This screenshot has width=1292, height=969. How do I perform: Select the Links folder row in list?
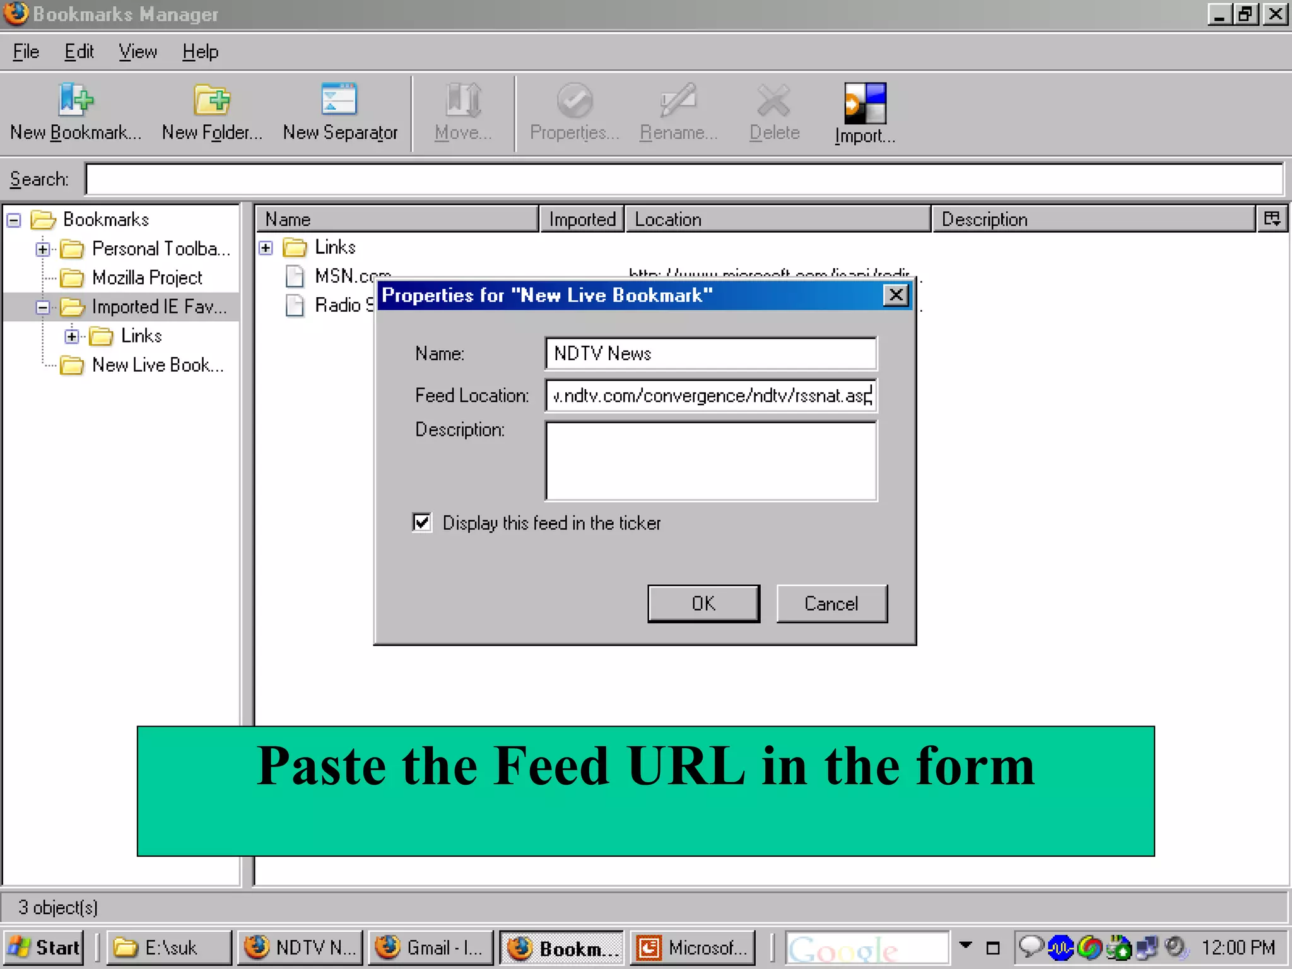pos(319,247)
